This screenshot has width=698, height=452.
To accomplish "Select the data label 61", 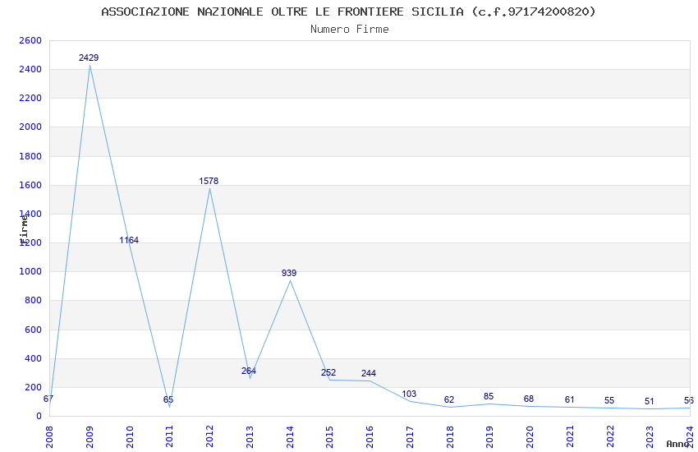I will (x=569, y=399).
